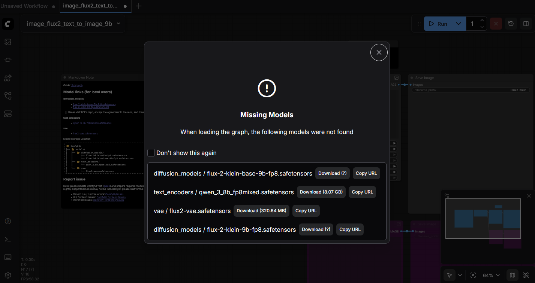
Task: Open a new workflow tab with plus
Action: tap(138, 6)
